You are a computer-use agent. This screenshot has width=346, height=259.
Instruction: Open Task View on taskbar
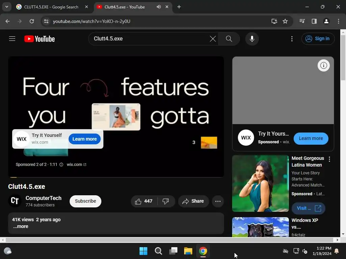click(173, 251)
